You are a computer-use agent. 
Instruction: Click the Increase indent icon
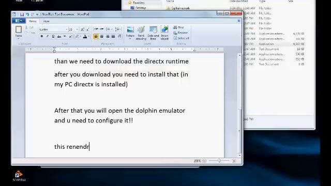(x=101, y=29)
